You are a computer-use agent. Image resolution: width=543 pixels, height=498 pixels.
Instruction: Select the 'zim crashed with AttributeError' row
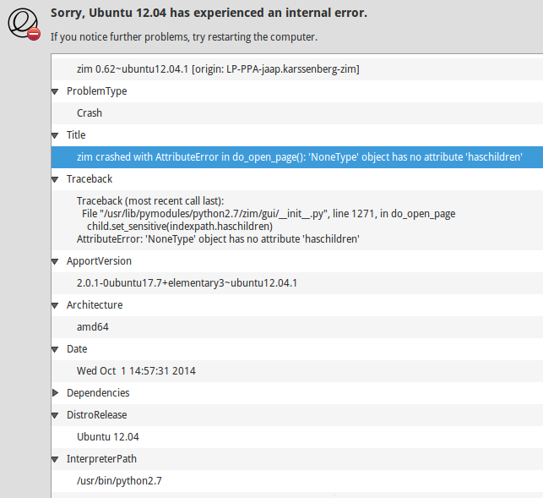pos(297,157)
